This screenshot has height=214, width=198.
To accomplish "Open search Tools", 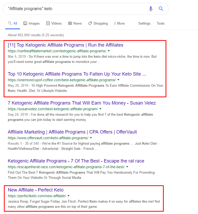I will (x=161, y=24).
